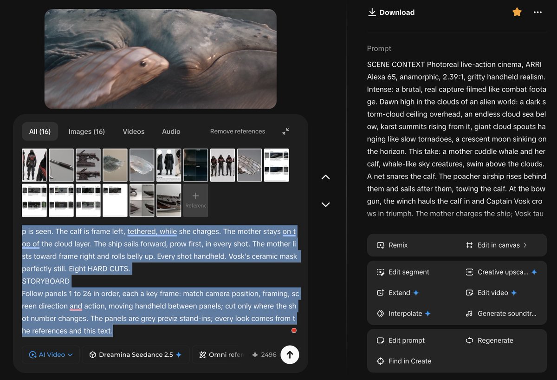Open the three poachers lineup reference thumbnail
This screenshot has width=557, height=380.
223,165
